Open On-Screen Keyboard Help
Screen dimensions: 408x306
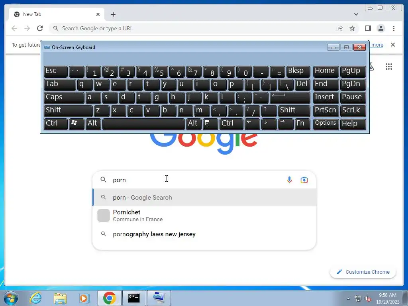[x=353, y=124]
